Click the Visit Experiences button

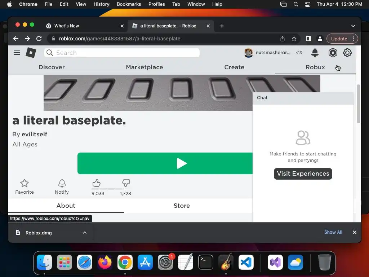point(303,173)
